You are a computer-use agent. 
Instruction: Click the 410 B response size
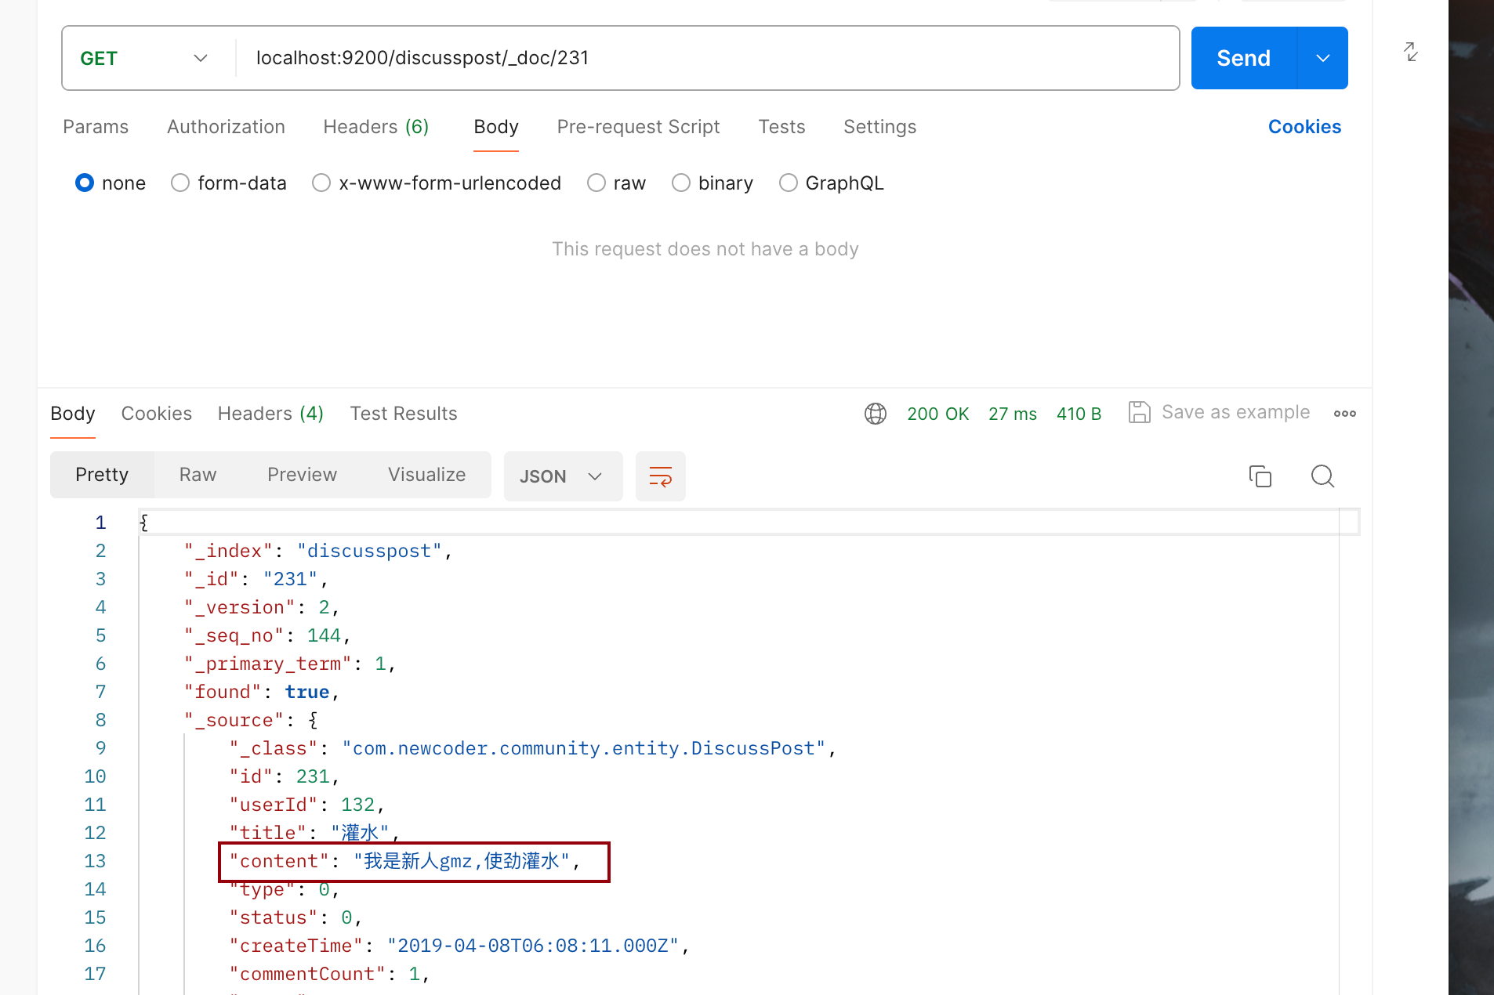click(x=1079, y=414)
